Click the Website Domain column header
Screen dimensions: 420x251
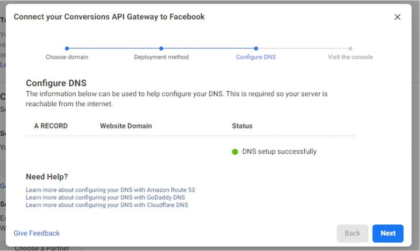click(126, 126)
